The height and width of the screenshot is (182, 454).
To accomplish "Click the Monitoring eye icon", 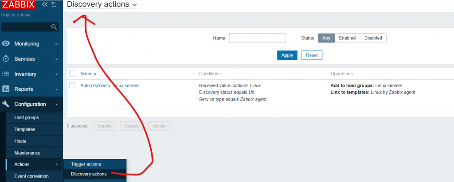I will (x=6, y=44).
